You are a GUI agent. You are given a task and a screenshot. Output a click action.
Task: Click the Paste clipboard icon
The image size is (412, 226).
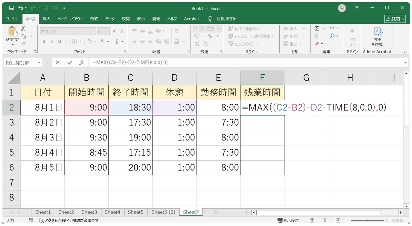click(12, 31)
